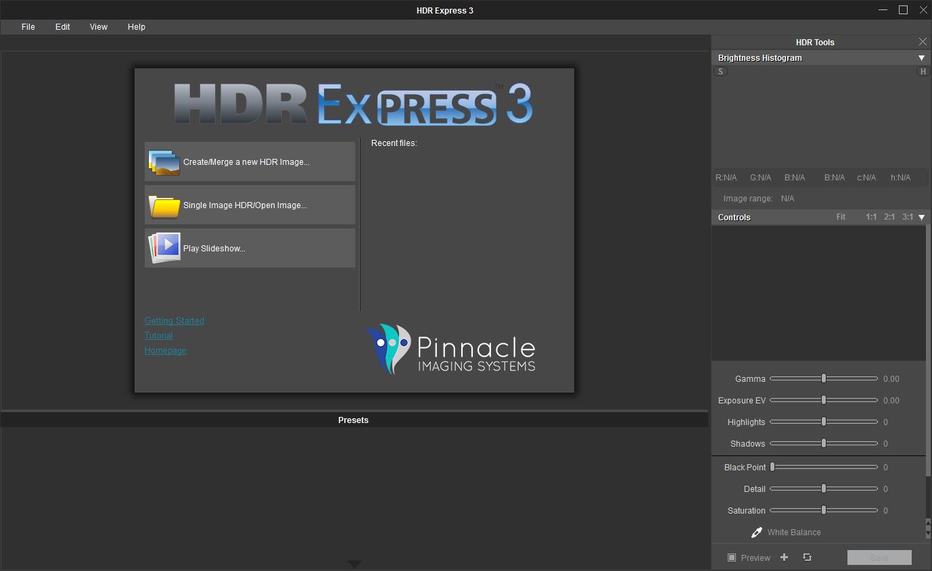The height and width of the screenshot is (571, 932).
Task: Click the h:N/A readout
Action: tap(901, 178)
